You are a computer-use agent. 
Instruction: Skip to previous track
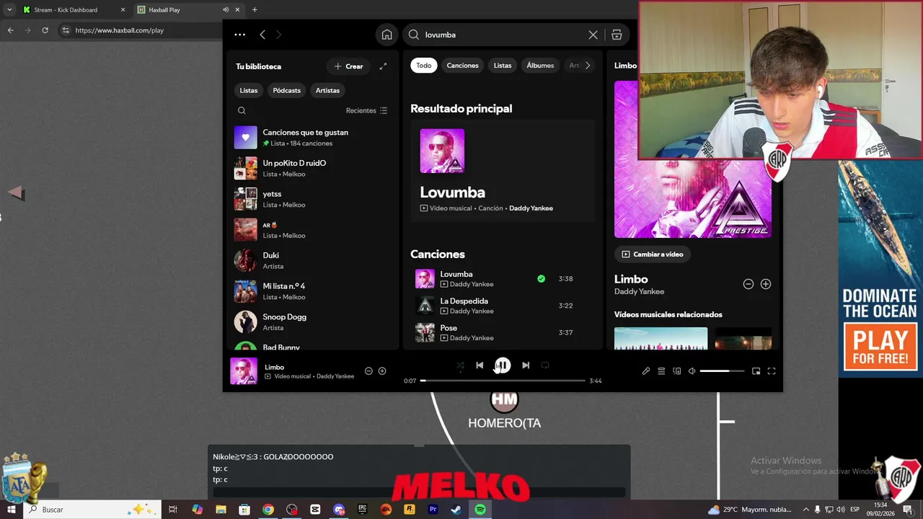[x=480, y=365]
